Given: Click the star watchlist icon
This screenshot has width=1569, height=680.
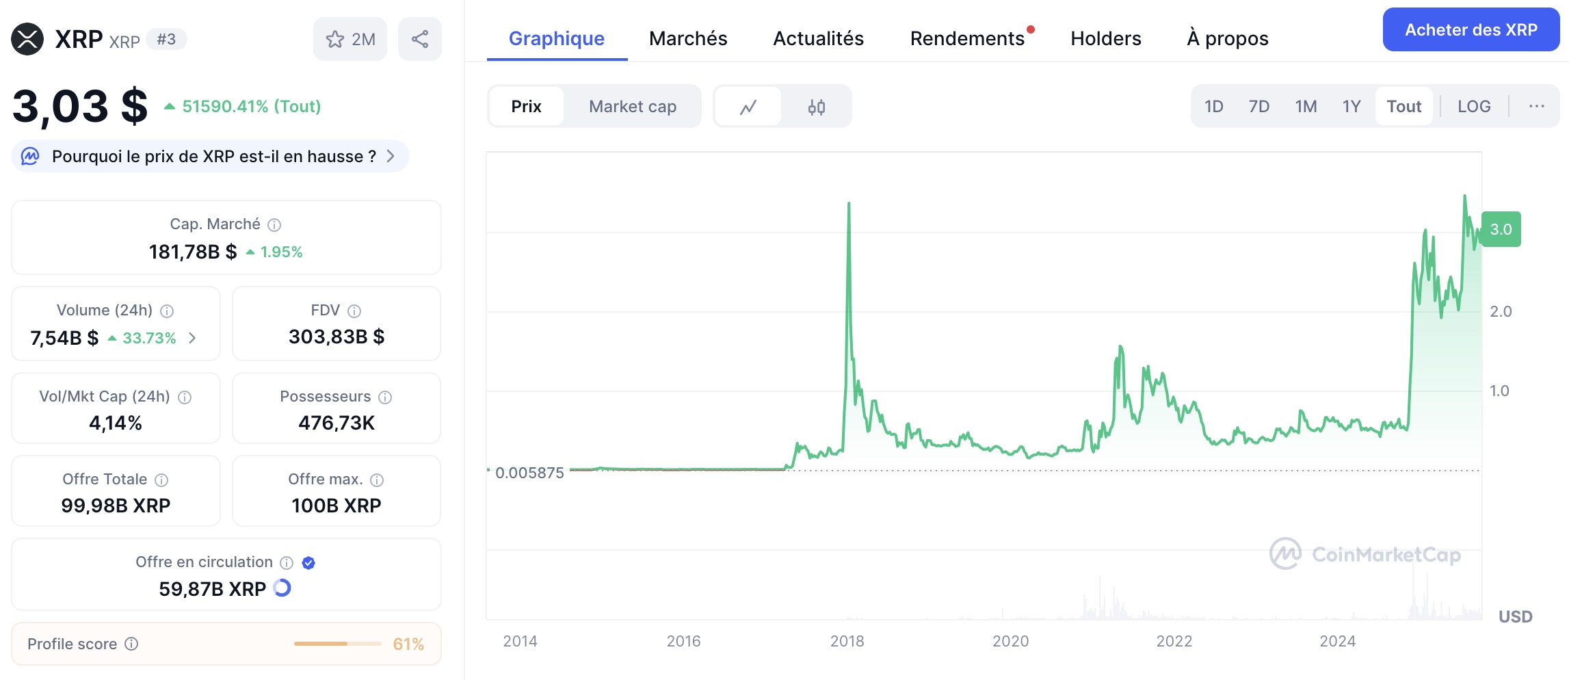Looking at the screenshot, I should (x=335, y=39).
